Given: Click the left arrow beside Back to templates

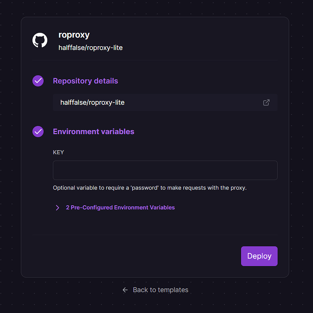Looking at the screenshot, I should pyautogui.click(x=125, y=290).
